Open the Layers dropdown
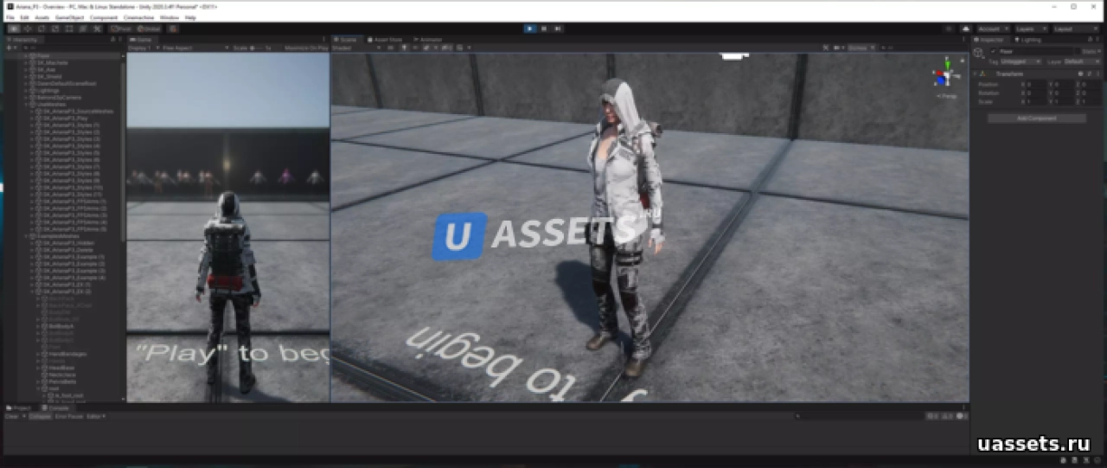Viewport: 1107px width, 468px height. (x=1031, y=29)
